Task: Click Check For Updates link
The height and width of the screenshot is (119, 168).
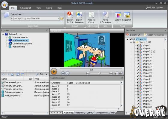Action: coord(155,8)
